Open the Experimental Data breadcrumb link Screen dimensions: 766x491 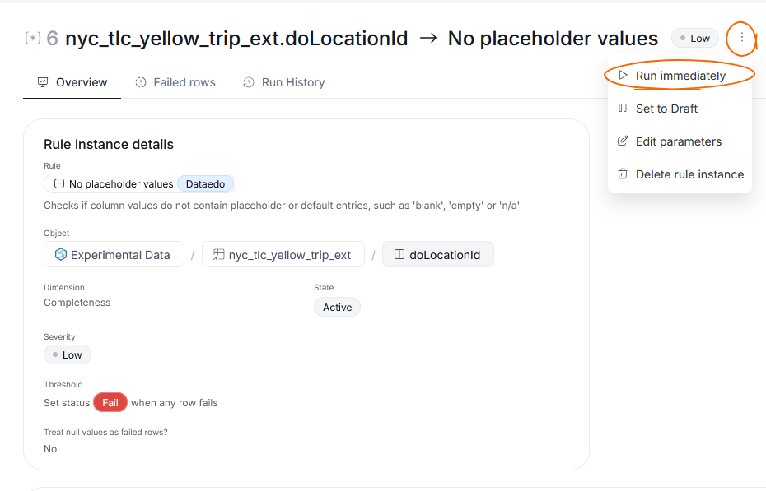pyautogui.click(x=114, y=254)
